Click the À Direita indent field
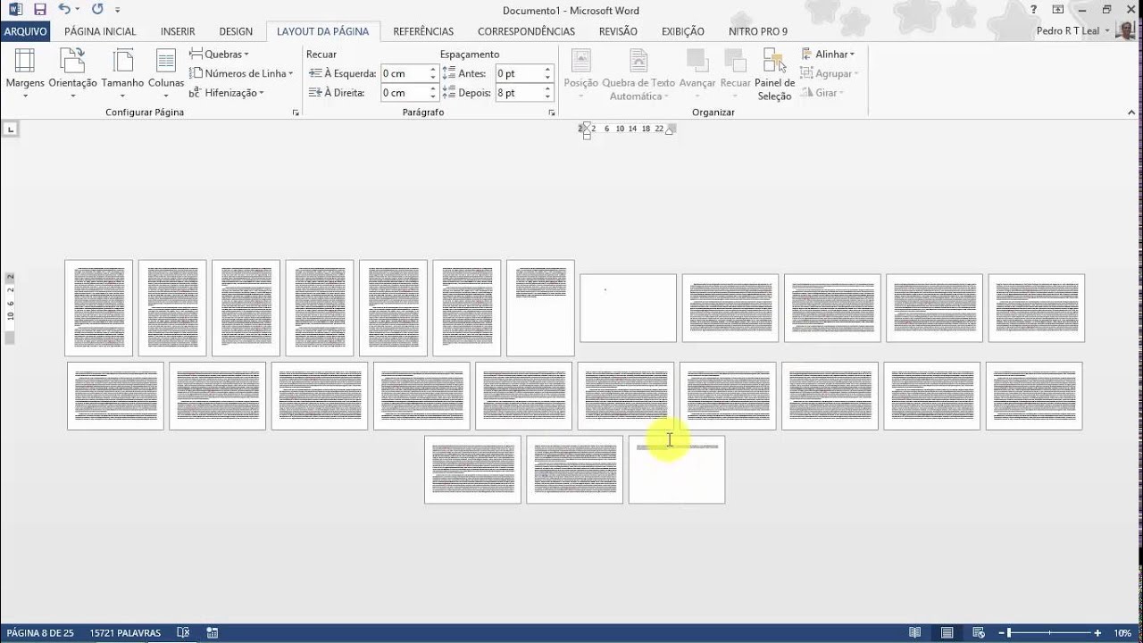Viewport: 1143px width, 643px height. pos(404,93)
